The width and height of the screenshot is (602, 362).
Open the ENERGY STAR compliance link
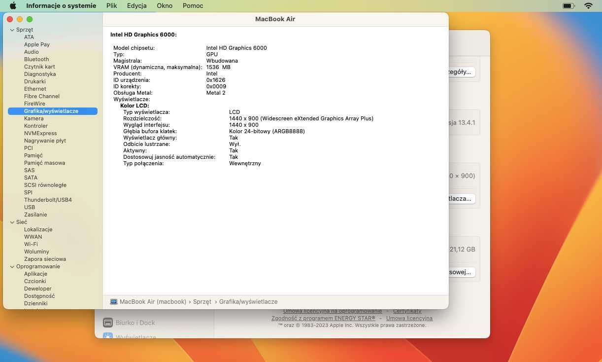[x=323, y=318]
